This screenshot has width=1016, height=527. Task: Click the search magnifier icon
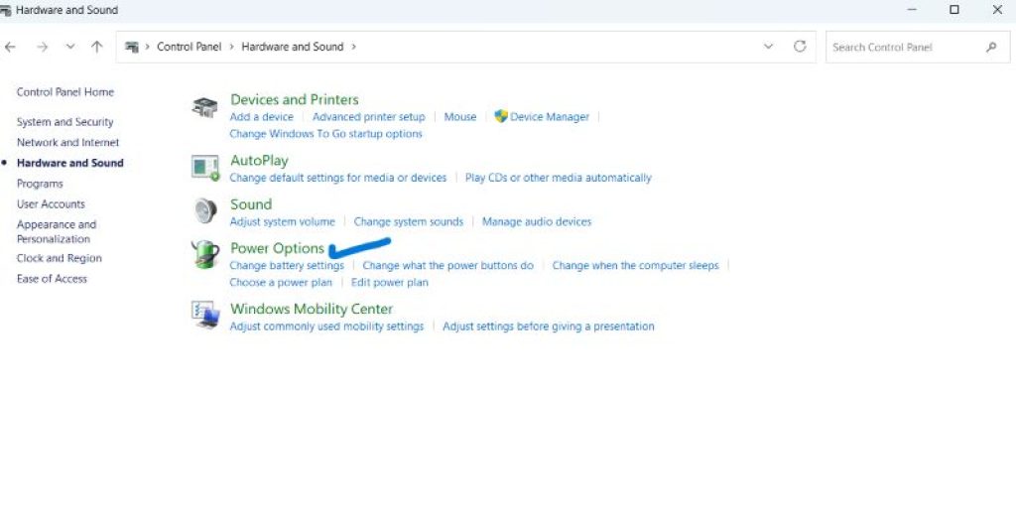coord(991,47)
